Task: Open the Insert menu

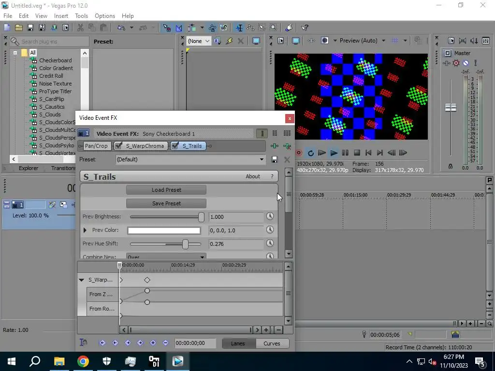Action: point(61,16)
